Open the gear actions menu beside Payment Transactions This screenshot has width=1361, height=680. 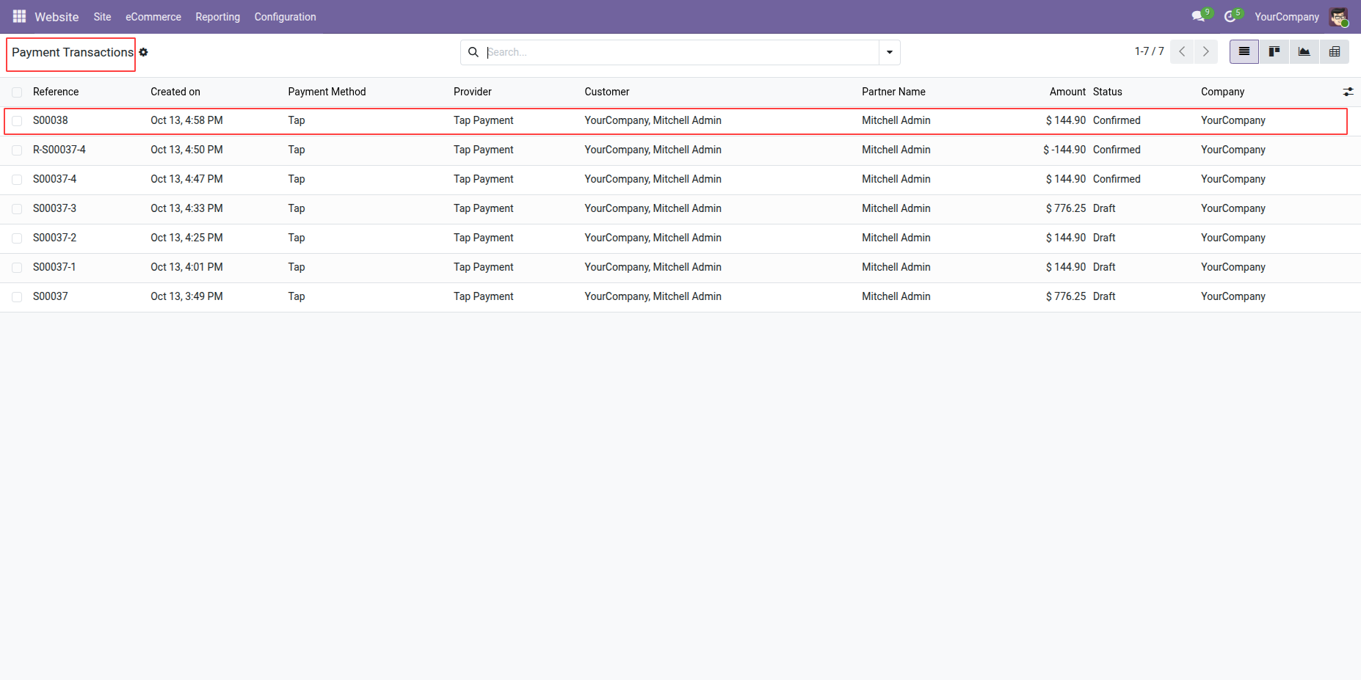click(x=144, y=52)
